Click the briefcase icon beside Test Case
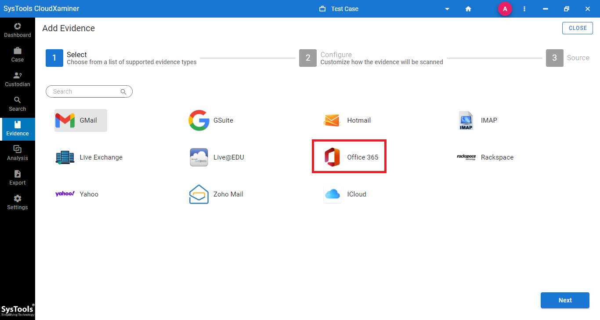The width and height of the screenshot is (600, 320). coord(322,9)
